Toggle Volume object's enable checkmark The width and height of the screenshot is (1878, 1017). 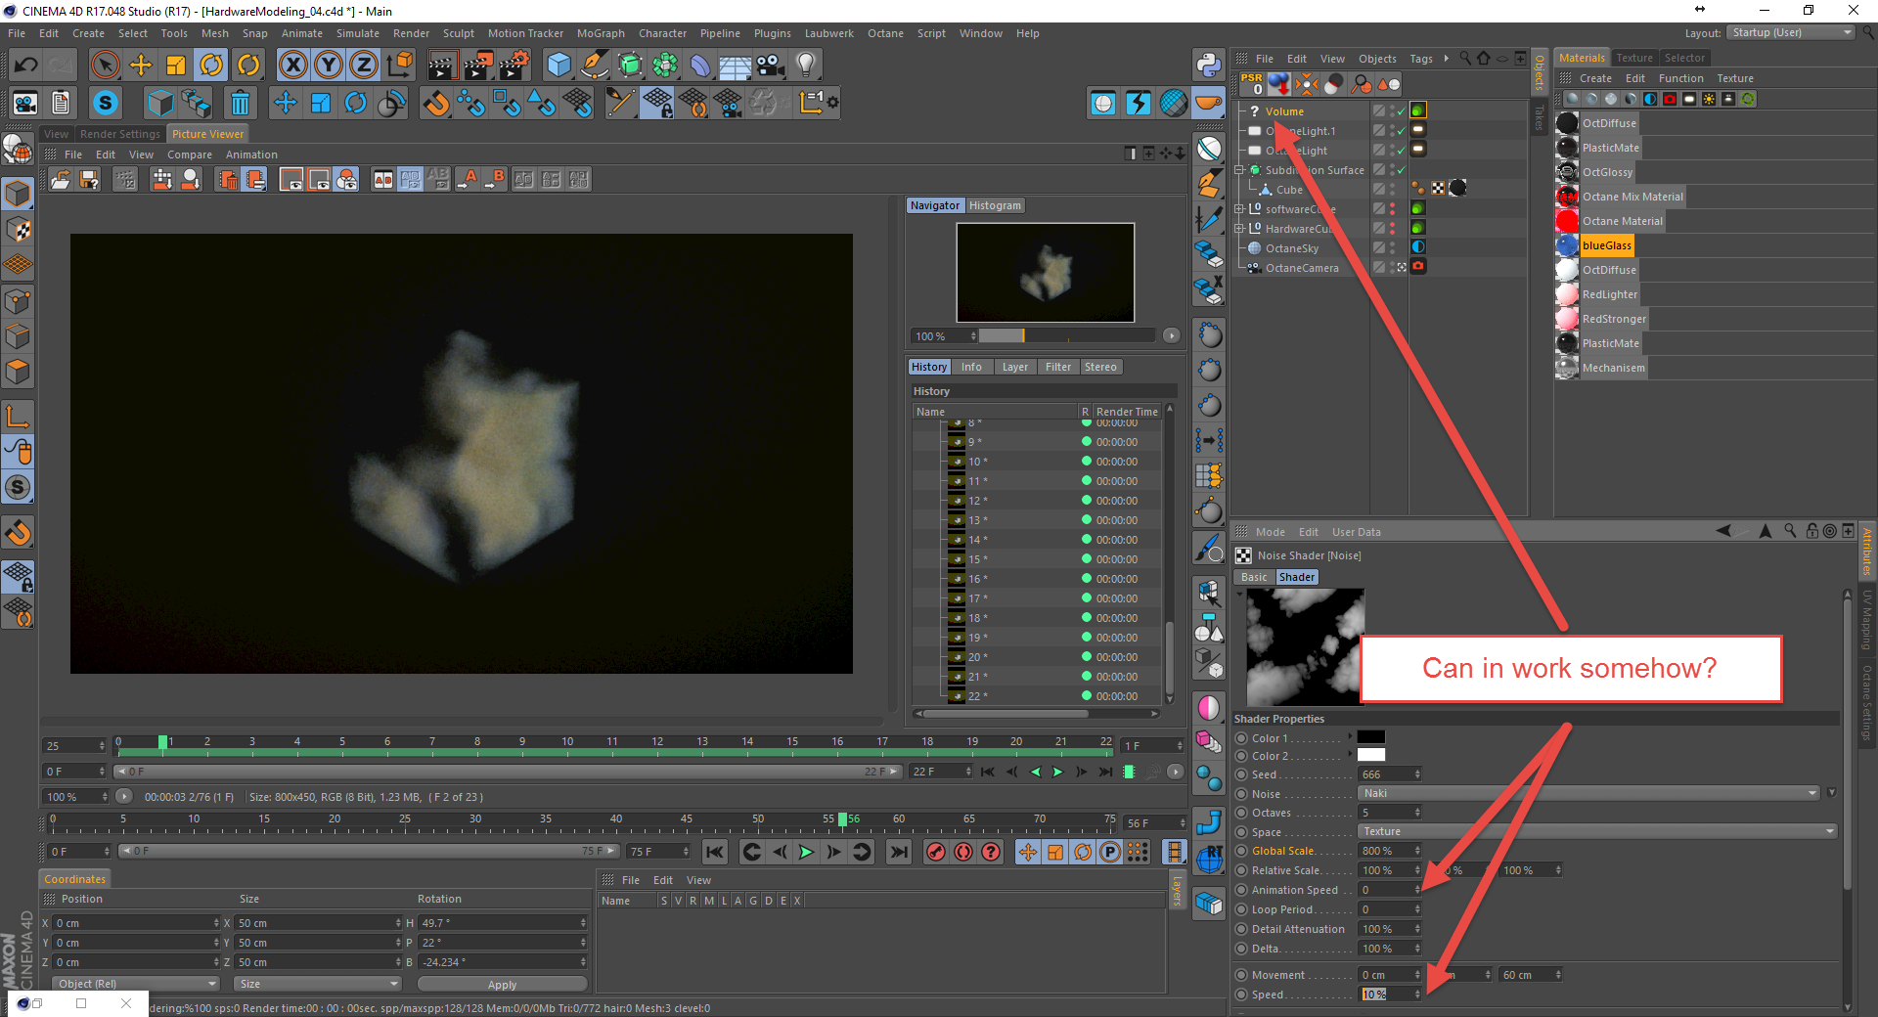(1401, 111)
